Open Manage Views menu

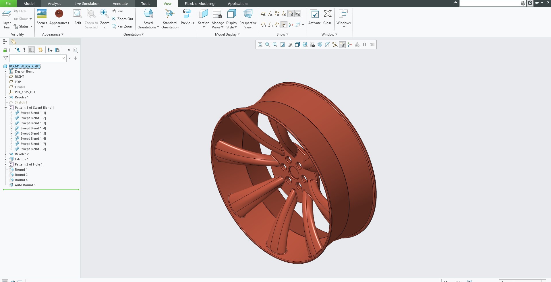(x=218, y=19)
